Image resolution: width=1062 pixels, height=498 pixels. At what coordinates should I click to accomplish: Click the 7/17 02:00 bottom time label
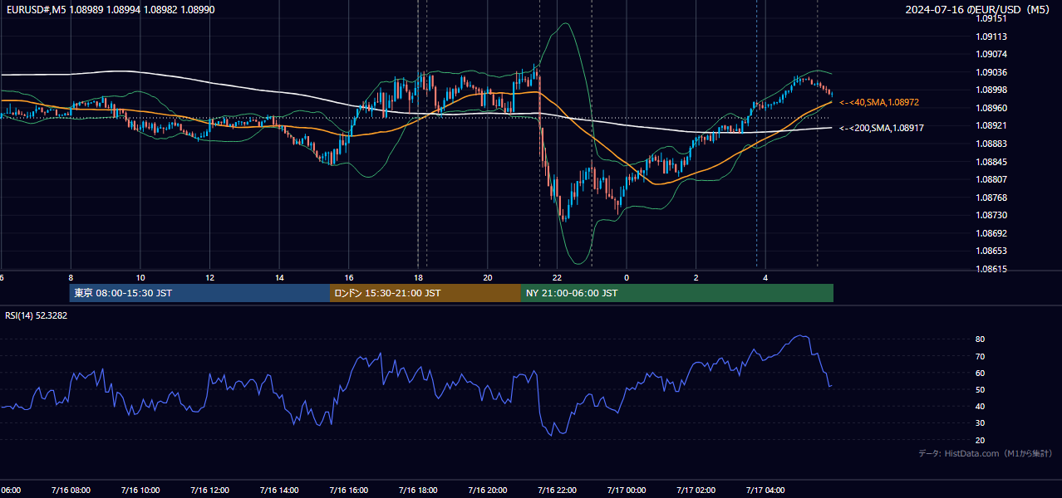(696, 490)
